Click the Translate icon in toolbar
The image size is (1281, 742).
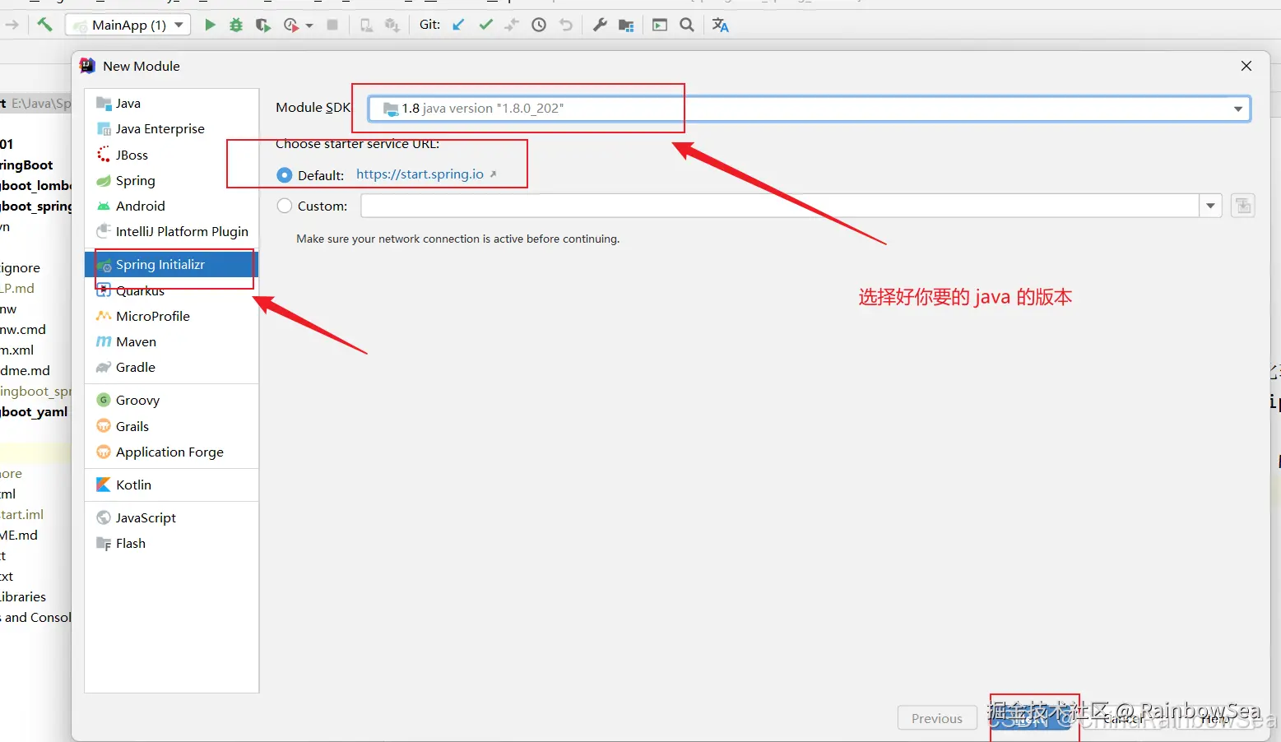point(721,25)
